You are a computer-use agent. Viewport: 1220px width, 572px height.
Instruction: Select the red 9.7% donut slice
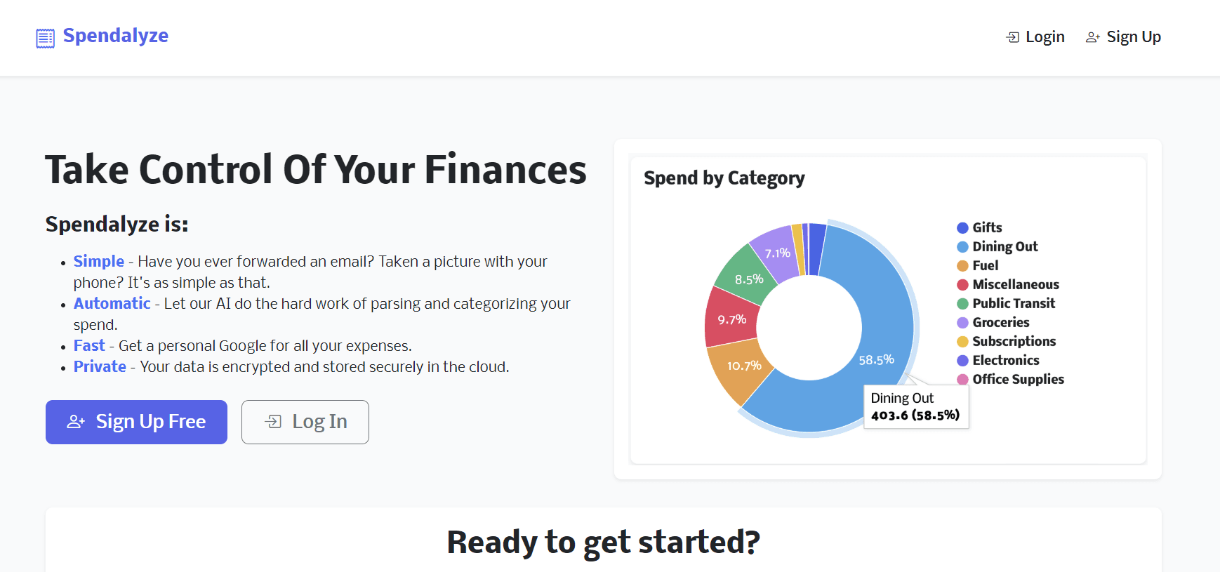(730, 319)
